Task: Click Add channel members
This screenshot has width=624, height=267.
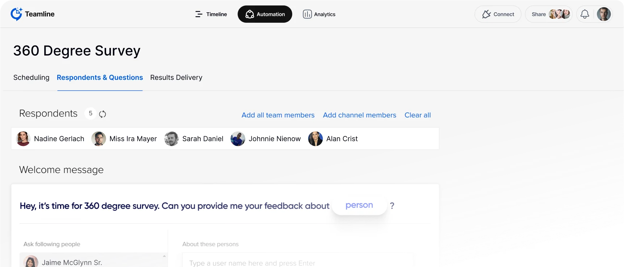Action: point(359,115)
